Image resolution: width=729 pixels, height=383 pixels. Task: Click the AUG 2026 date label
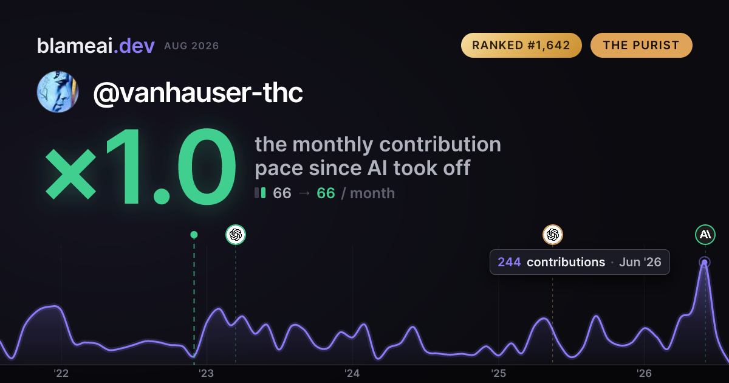191,46
